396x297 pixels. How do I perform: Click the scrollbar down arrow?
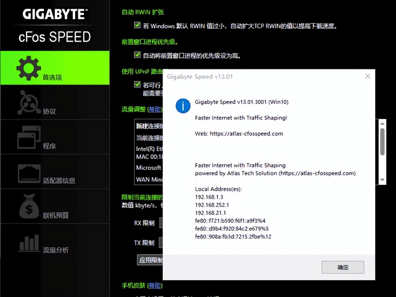[x=382, y=180]
